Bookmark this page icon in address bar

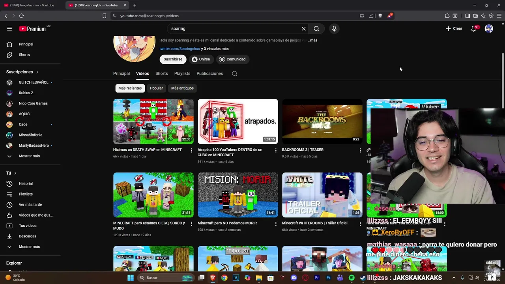(x=104, y=16)
